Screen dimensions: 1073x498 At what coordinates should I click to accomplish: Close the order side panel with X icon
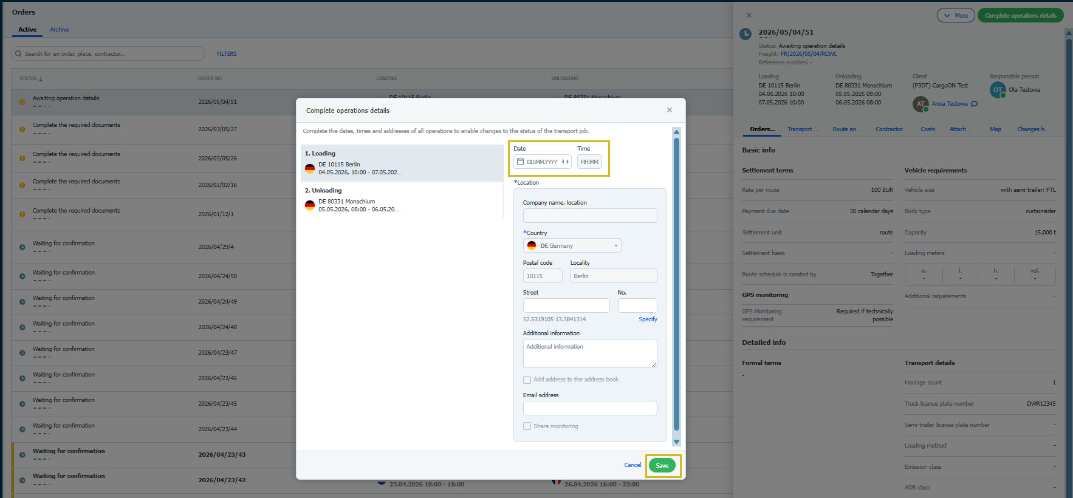(749, 15)
